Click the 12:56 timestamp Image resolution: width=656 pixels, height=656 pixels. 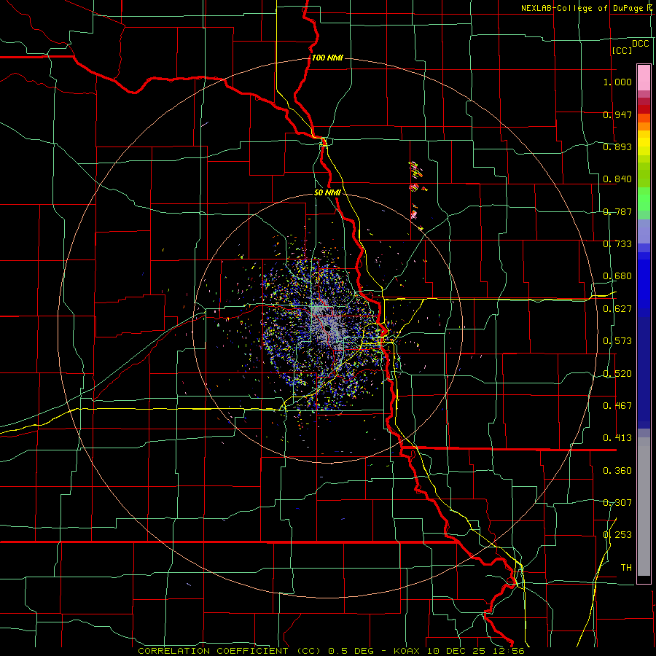coord(509,651)
